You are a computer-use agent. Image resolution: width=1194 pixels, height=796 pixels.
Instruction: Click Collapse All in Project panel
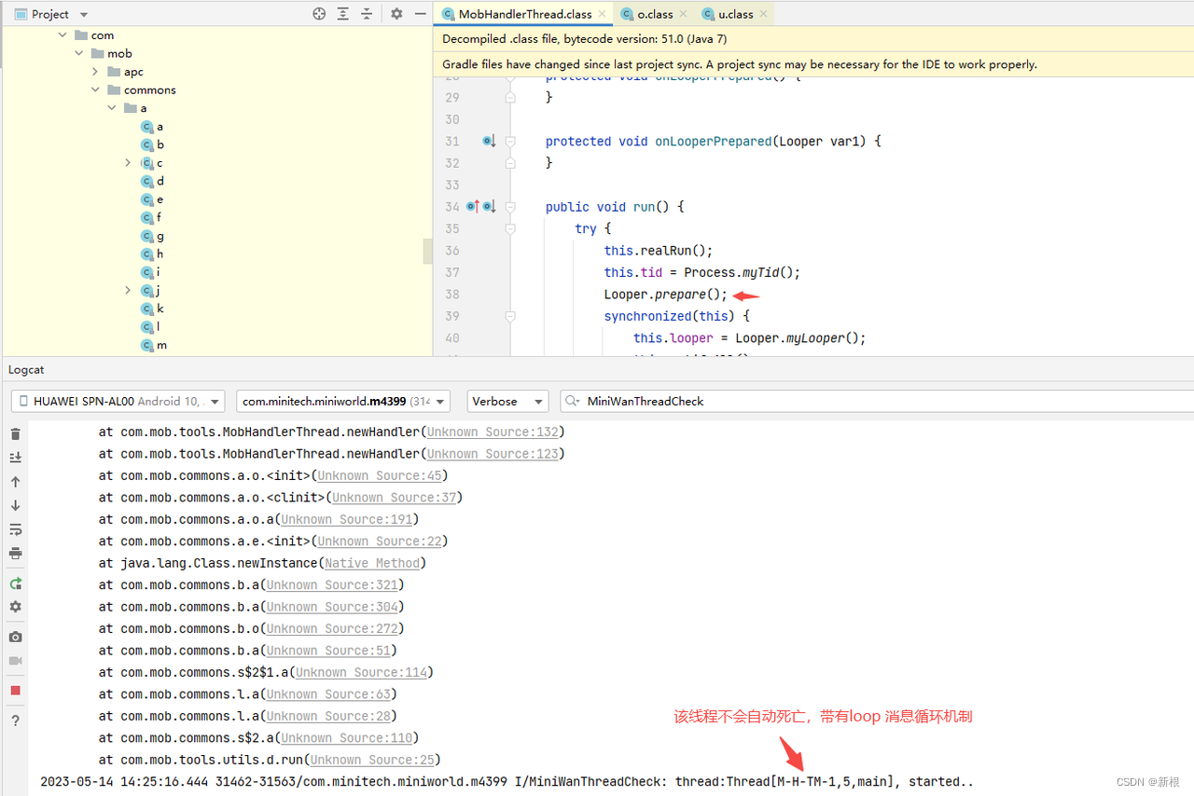pos(367,14)
